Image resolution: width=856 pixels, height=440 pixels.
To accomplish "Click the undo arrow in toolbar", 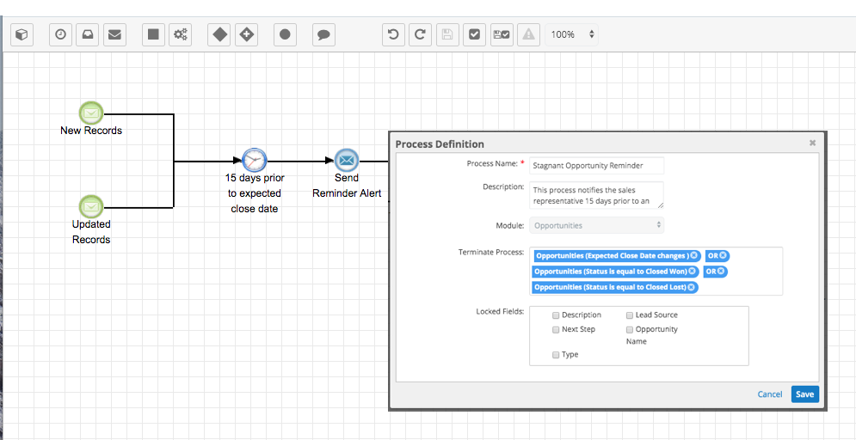I will click(x=393, y=34).
